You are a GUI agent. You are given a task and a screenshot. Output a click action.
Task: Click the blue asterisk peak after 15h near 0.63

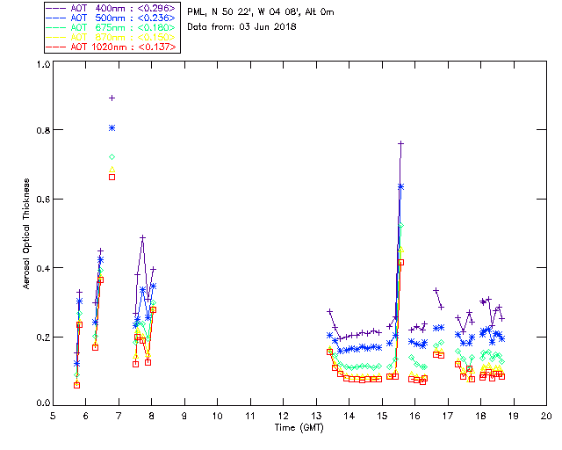click(401, 186)
